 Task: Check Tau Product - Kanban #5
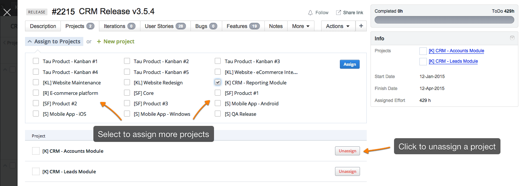(127, 72)
